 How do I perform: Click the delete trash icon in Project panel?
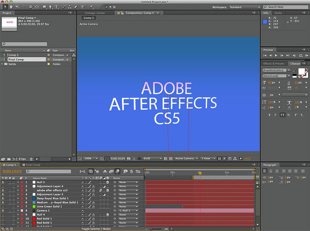tap(31, 159)
